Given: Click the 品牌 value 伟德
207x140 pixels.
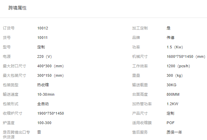Looking at the screenshot, I should [x=171, y=38].
